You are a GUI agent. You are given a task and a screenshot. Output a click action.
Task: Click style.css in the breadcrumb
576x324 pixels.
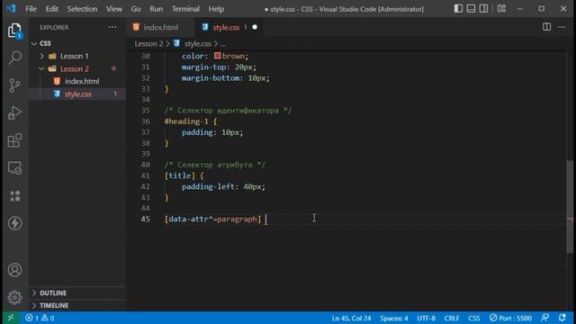tap(198, 44)
